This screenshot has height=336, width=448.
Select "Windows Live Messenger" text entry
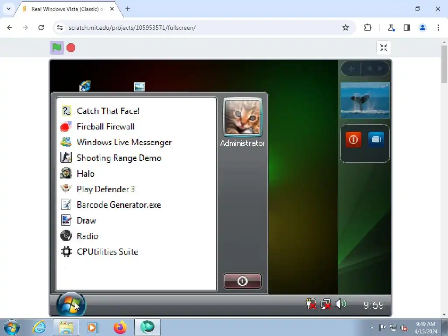pyautogui.click(x=124, y=142)
